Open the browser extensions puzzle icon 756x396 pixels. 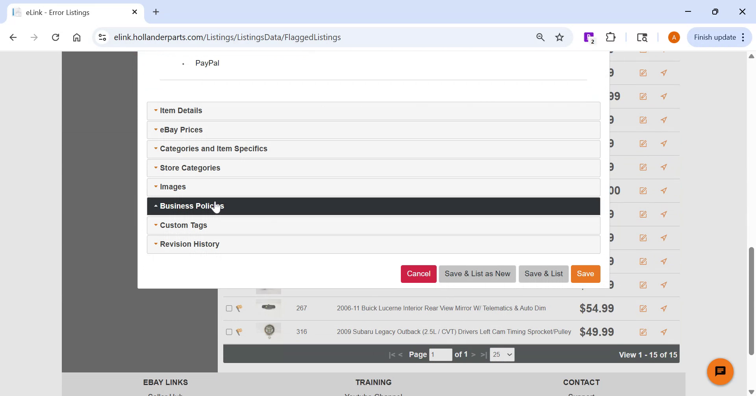tap(610, 37)
